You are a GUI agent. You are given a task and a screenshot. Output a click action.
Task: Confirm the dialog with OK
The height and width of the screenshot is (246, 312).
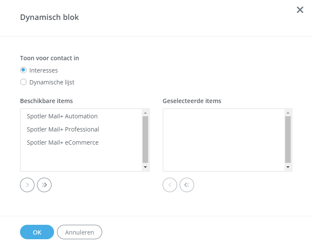point(37,232)
